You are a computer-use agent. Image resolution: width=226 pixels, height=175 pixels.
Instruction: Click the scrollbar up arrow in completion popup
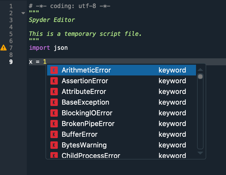200,69
